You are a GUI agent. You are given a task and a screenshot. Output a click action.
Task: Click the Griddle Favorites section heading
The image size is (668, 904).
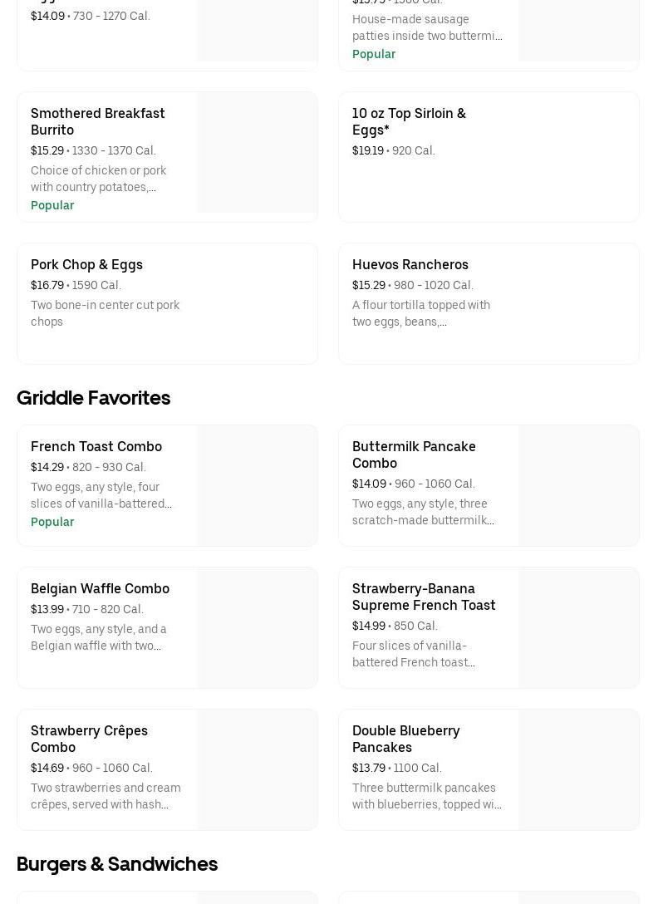click(x=93, y=398)
